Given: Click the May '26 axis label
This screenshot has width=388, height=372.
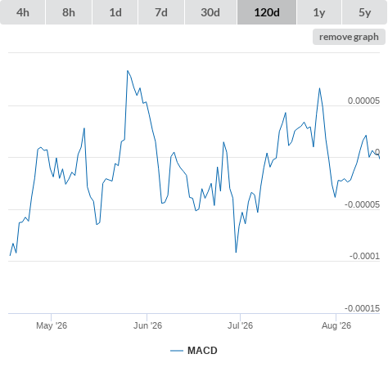Looking at the screenshot, I should (x=52, y=325).
